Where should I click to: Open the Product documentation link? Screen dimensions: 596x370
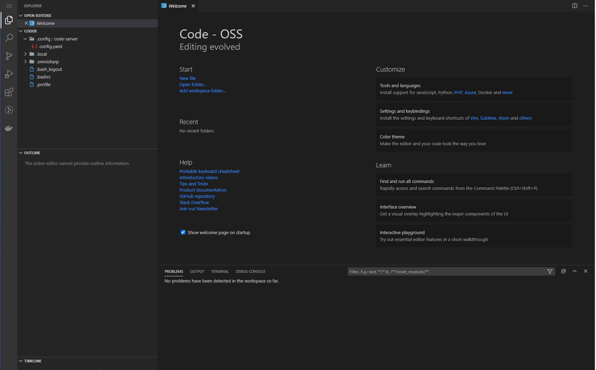coord(203,190)
